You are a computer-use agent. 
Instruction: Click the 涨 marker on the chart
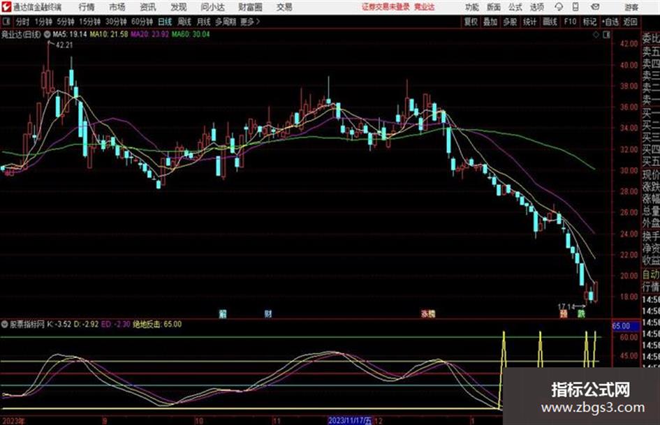point(425,313)
